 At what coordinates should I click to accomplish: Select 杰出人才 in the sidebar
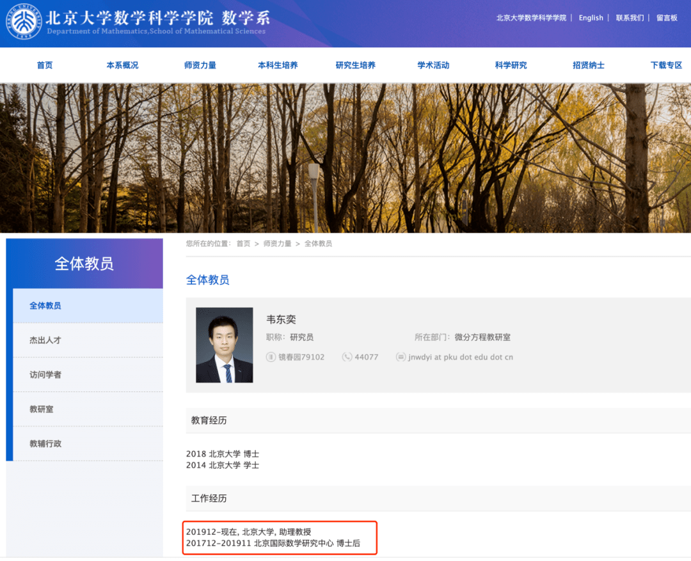tap(45, 340)
